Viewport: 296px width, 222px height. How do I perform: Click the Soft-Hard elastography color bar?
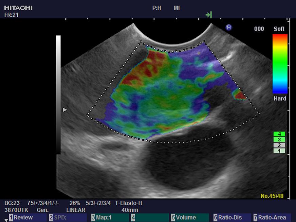coord(280,64)
